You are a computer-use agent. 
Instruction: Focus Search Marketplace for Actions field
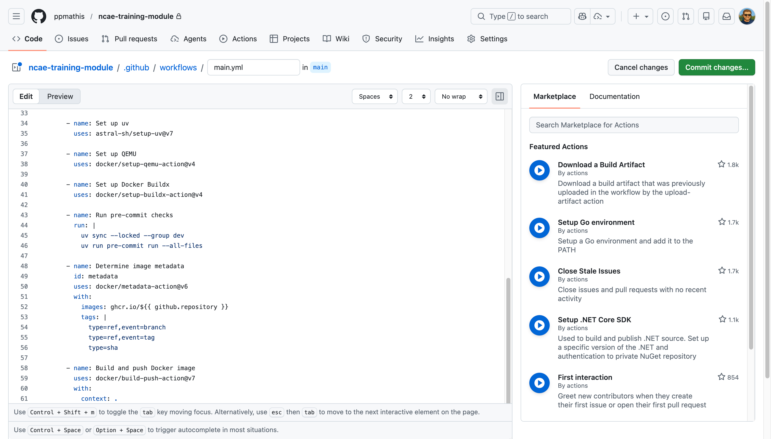634,125
